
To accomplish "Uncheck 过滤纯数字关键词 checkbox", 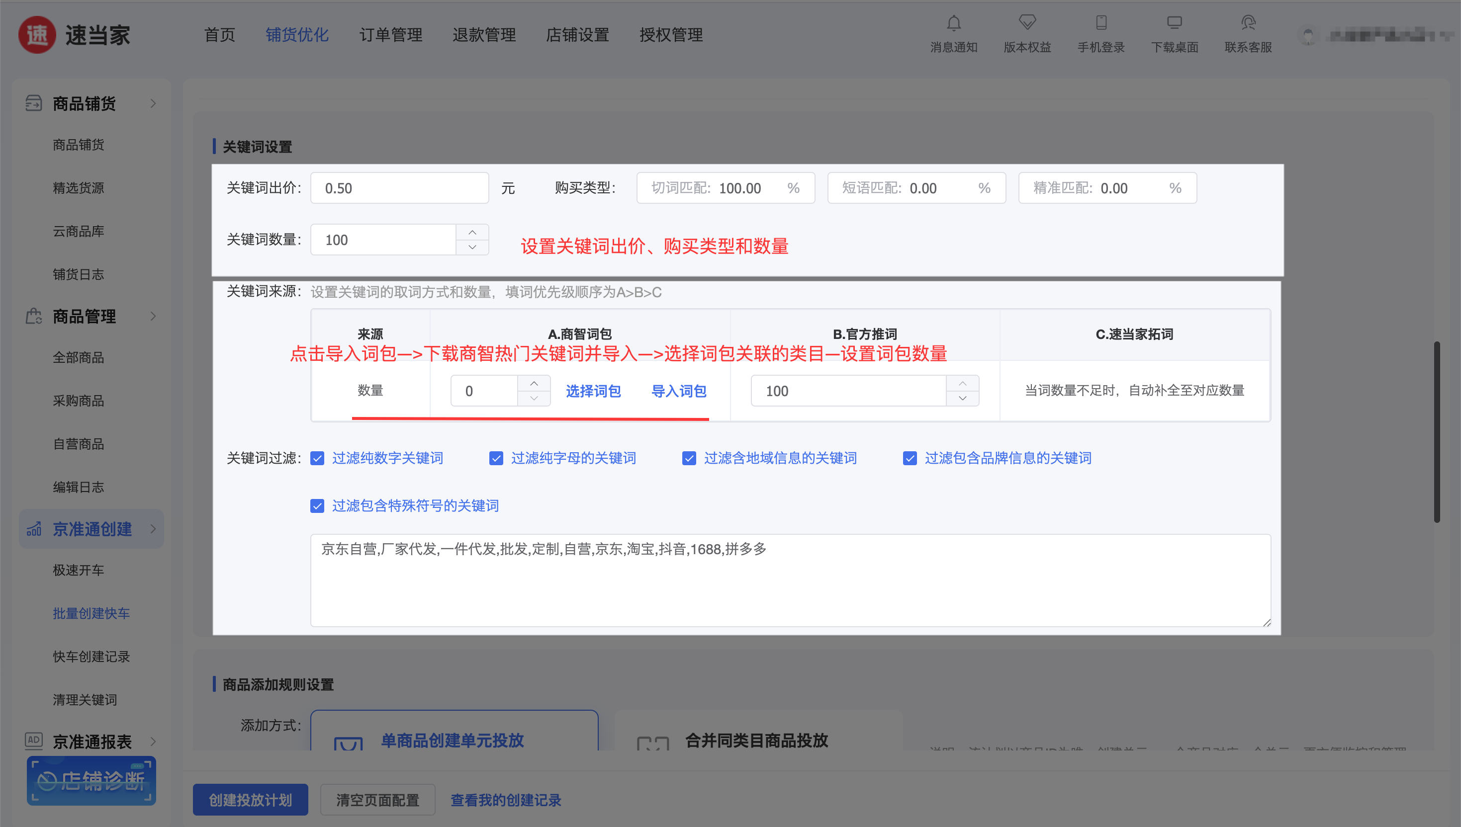I will [x=317, y=458].
